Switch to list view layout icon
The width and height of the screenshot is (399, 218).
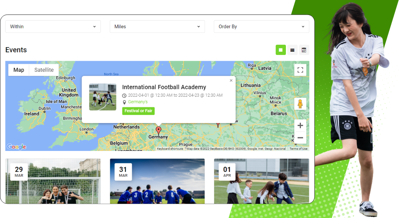pyautogui.click(x=292, y=50)
